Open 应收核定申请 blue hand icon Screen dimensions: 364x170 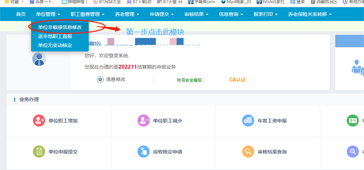(x=143, y=152)
